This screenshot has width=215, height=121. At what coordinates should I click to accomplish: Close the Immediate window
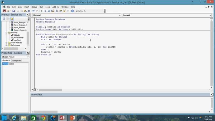[212, 94]
